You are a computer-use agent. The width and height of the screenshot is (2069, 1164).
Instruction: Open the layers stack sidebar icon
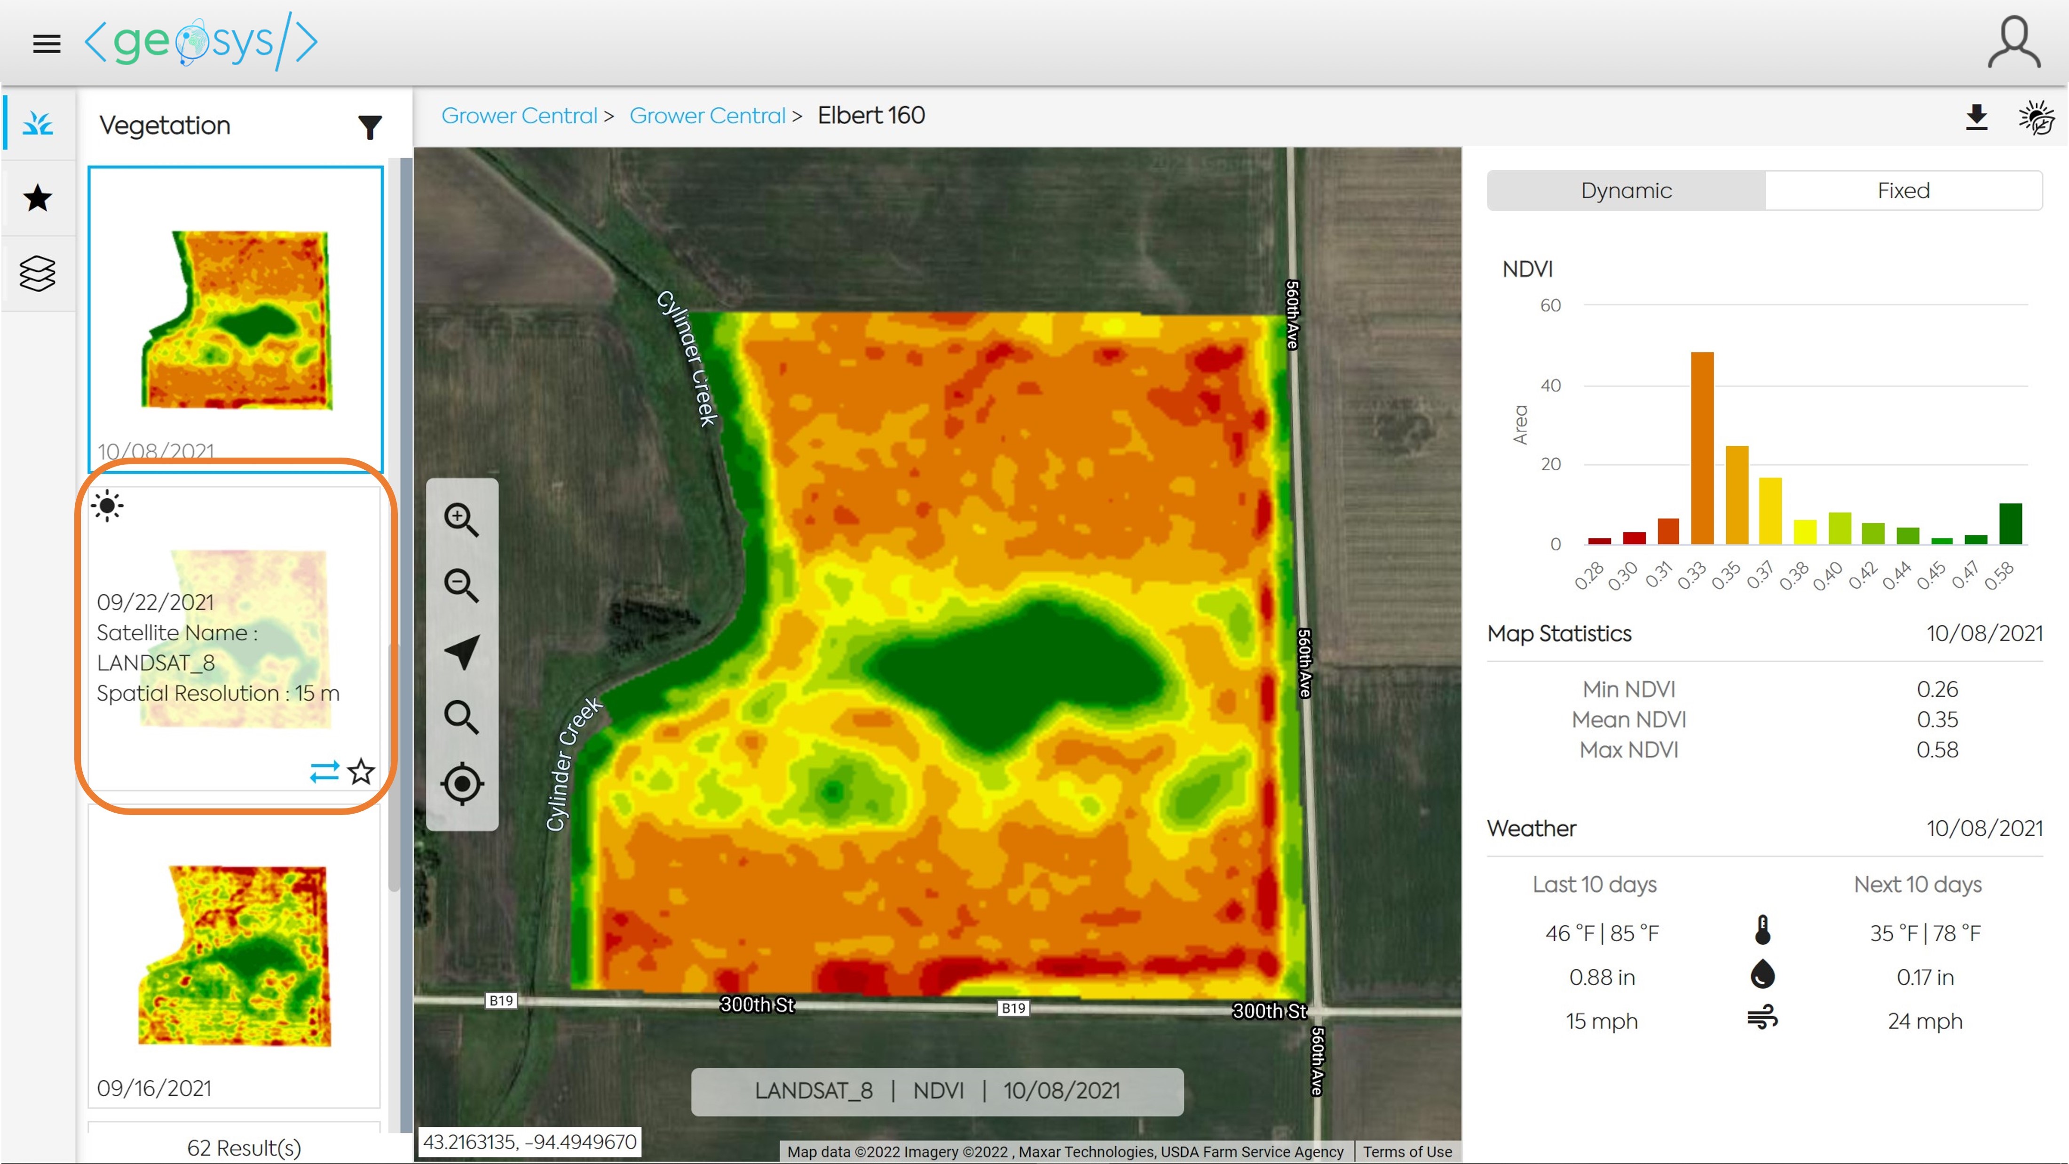[x=38, y=273]
